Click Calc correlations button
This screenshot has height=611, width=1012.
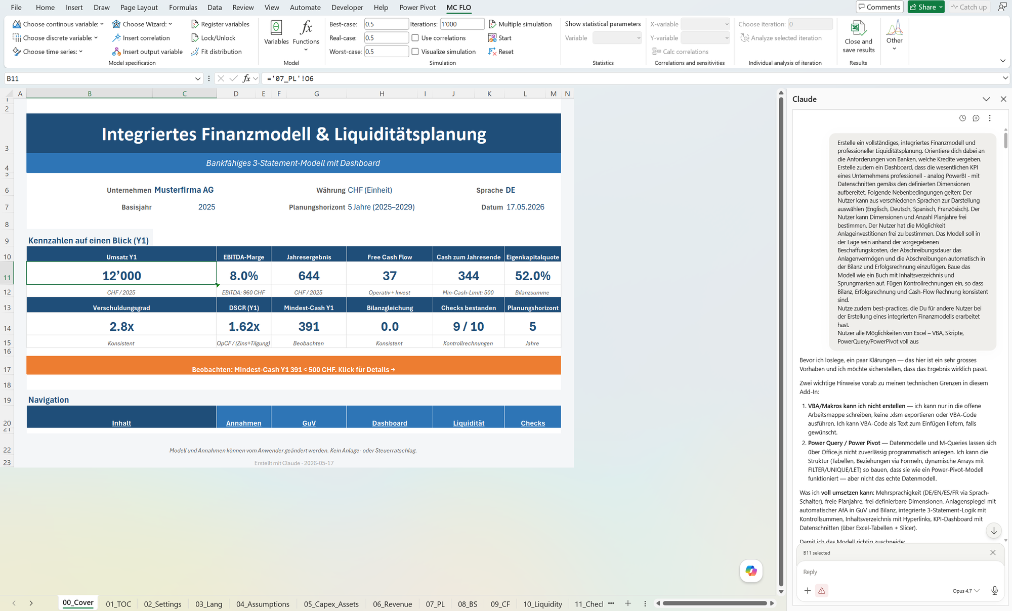680,52
